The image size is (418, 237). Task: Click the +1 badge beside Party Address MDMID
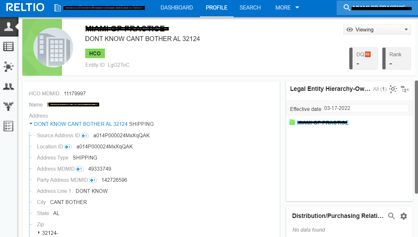93,180
